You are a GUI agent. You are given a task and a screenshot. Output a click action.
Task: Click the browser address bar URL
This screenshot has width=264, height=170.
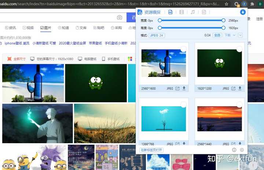[x=110, y=4]
